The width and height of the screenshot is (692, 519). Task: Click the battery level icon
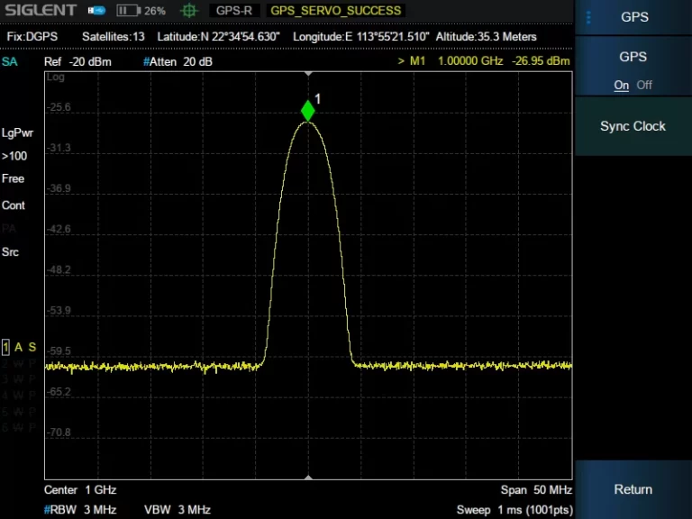(130, 11)
